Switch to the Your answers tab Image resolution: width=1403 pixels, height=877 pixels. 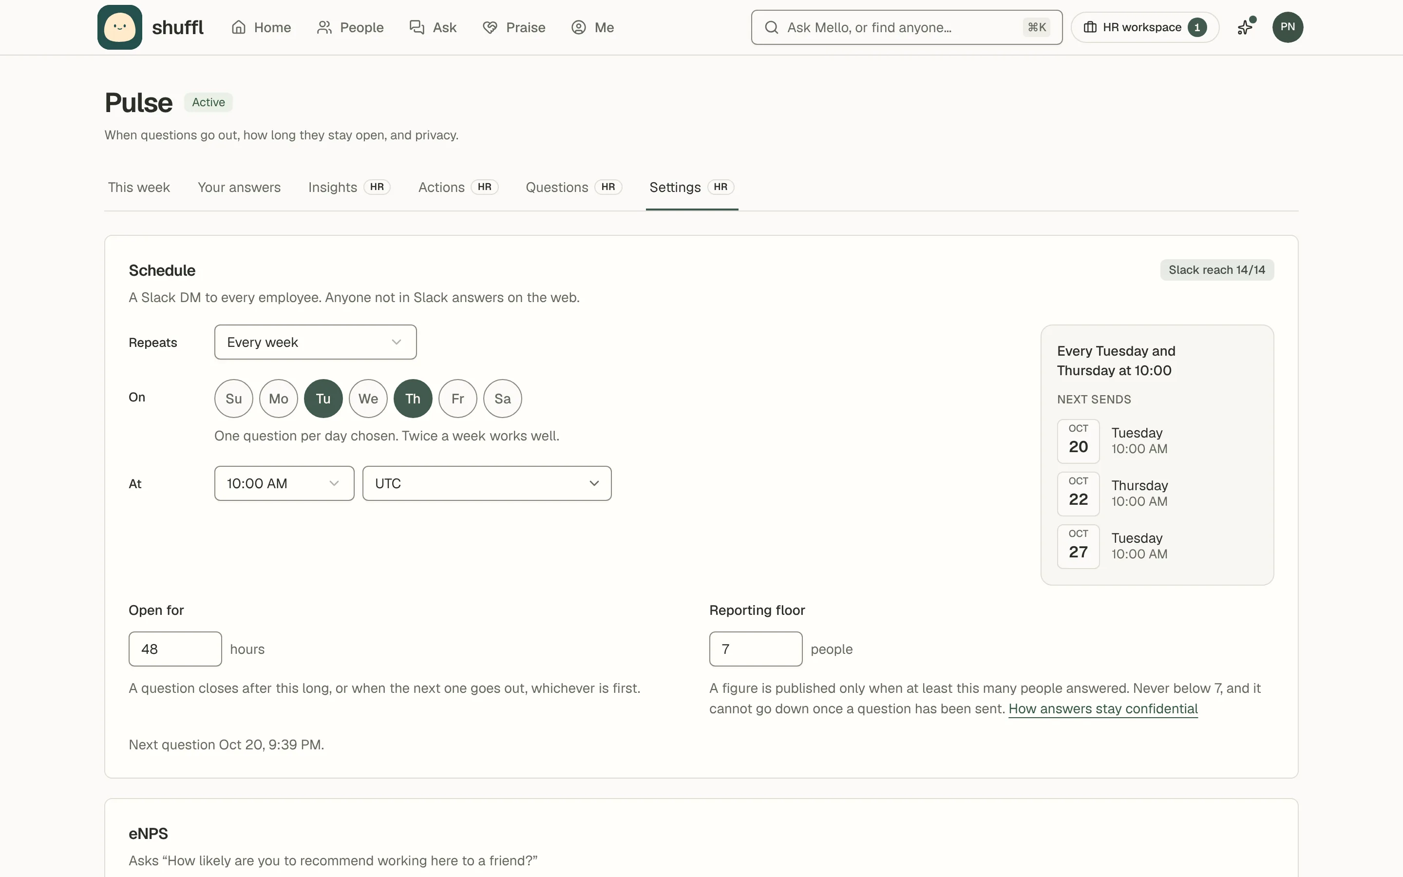click(239, 188)
